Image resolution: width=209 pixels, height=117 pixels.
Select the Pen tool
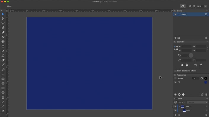[3, 28]
